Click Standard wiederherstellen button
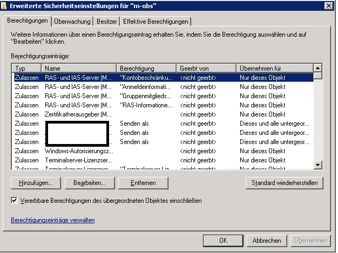The width and height of the screenshot is (338, 253). (x=284, y=183)
